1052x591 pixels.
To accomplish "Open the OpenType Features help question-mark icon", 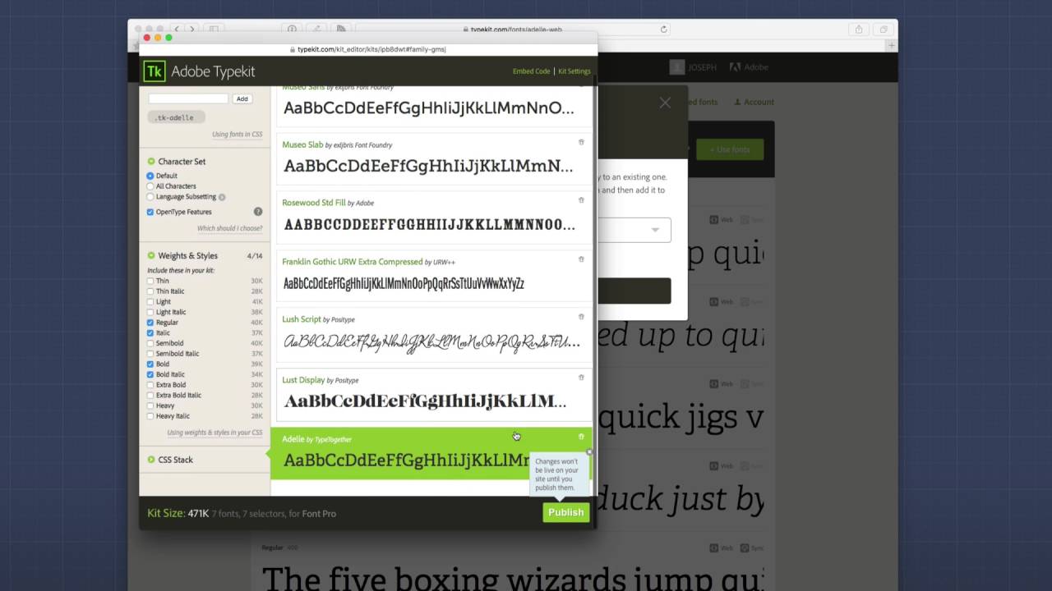I will [258, 212].
